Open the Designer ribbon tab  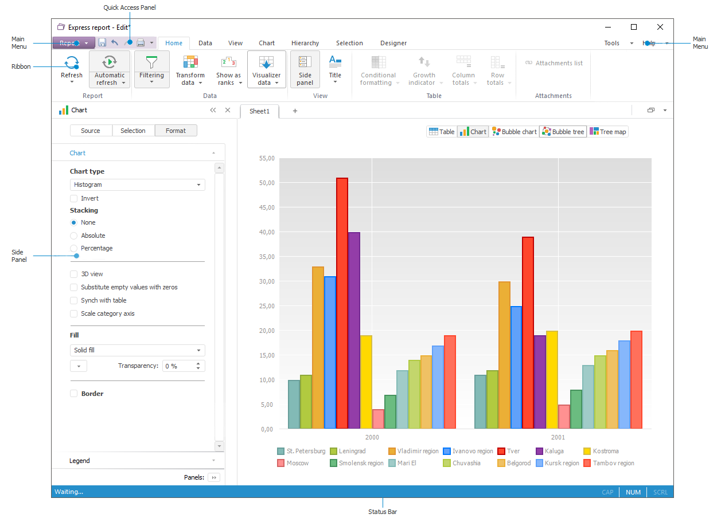[393, 43]
